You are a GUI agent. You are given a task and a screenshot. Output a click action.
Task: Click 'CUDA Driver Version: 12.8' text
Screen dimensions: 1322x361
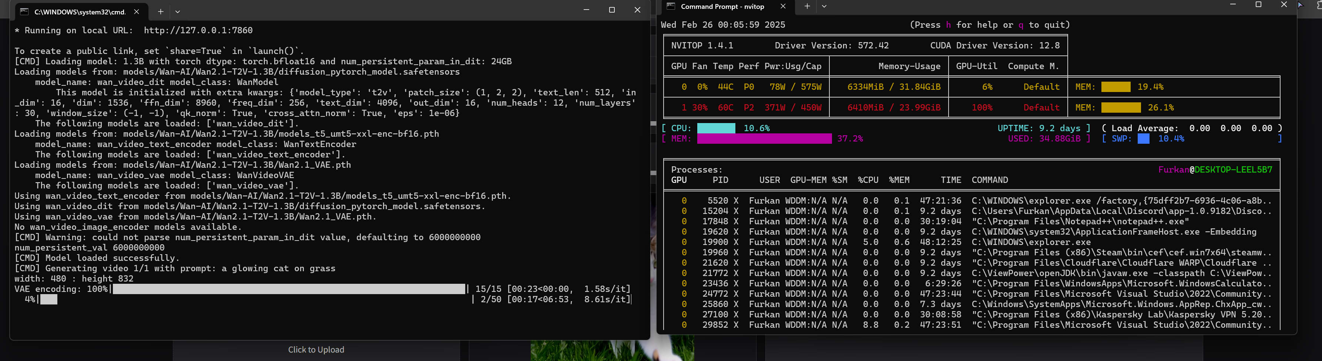coord(994,45)
